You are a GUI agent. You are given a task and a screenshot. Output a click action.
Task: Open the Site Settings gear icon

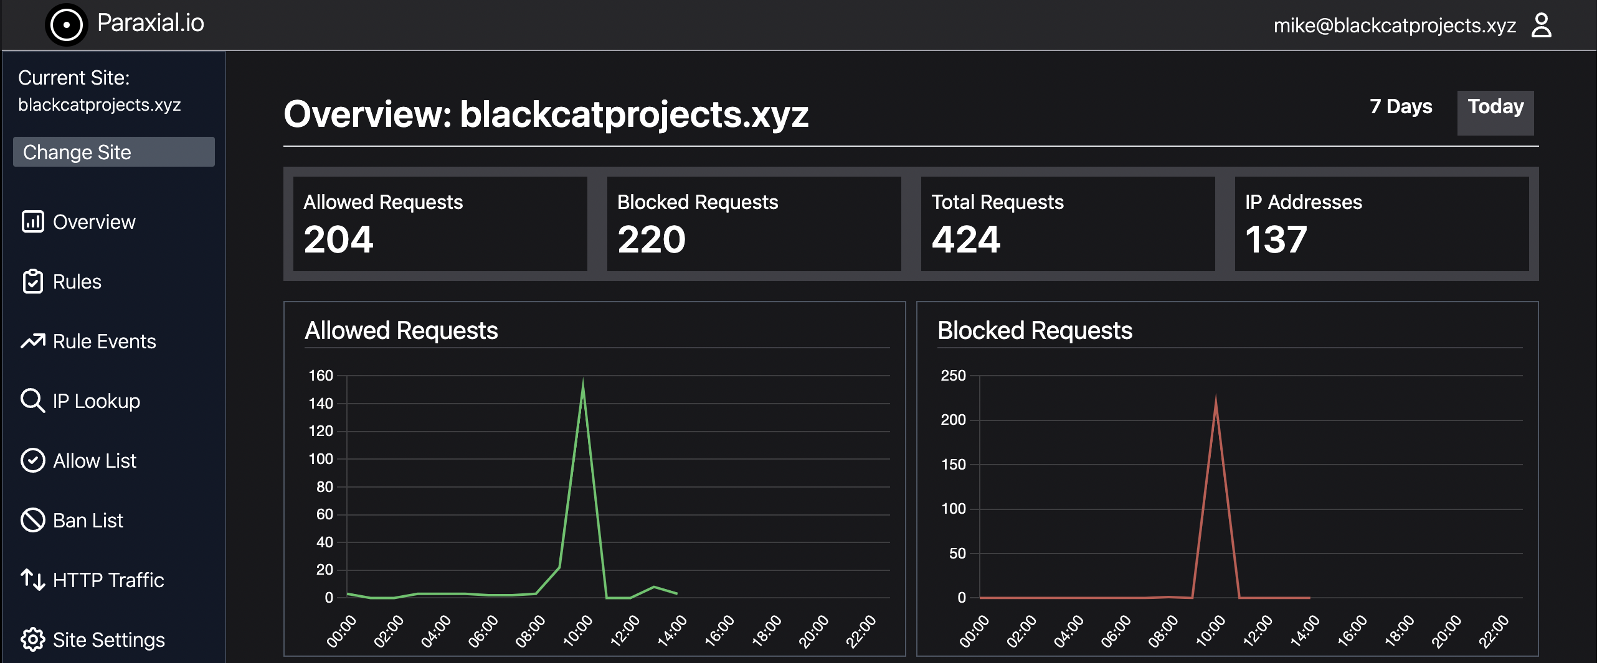click(32, 639)
